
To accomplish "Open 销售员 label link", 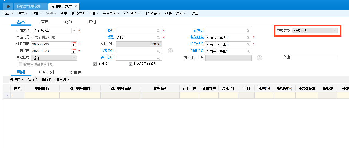I will point(199,30).
